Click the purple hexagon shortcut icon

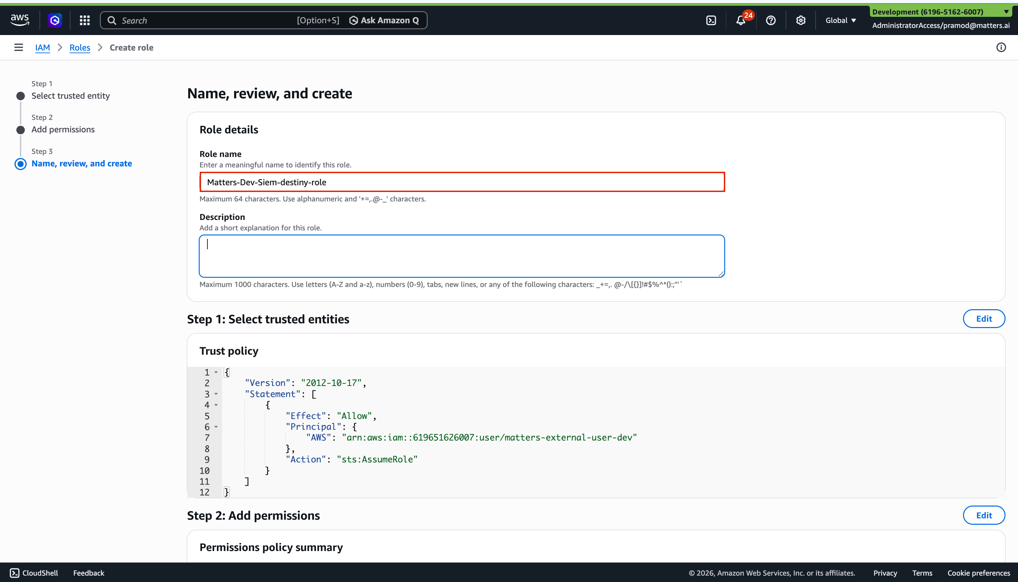tap(55, 21)
